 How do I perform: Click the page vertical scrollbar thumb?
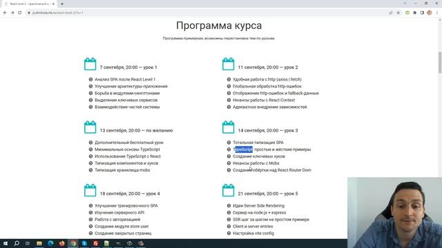(440, 63)
